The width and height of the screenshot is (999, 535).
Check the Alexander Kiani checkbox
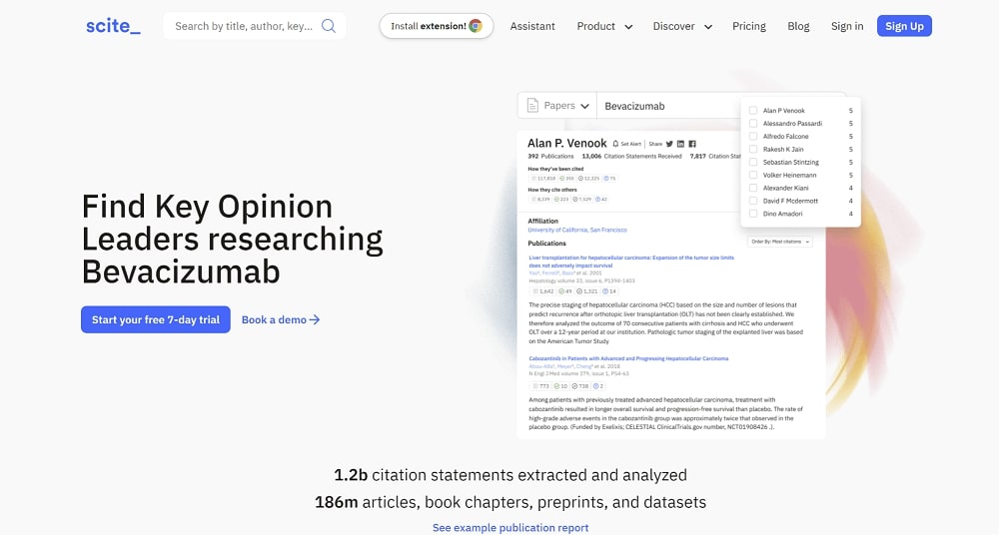[x=753, y=188]
